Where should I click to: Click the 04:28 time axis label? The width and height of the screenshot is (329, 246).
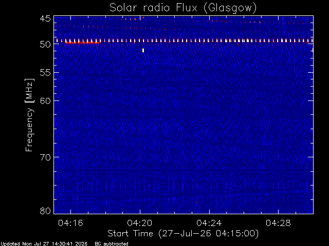coord(278,223)
